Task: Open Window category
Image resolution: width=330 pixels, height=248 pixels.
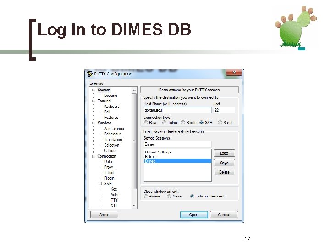Action: 104,123
